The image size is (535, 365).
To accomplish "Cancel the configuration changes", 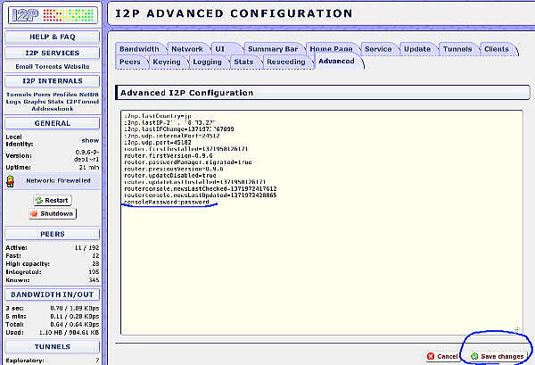I will 447,356.
